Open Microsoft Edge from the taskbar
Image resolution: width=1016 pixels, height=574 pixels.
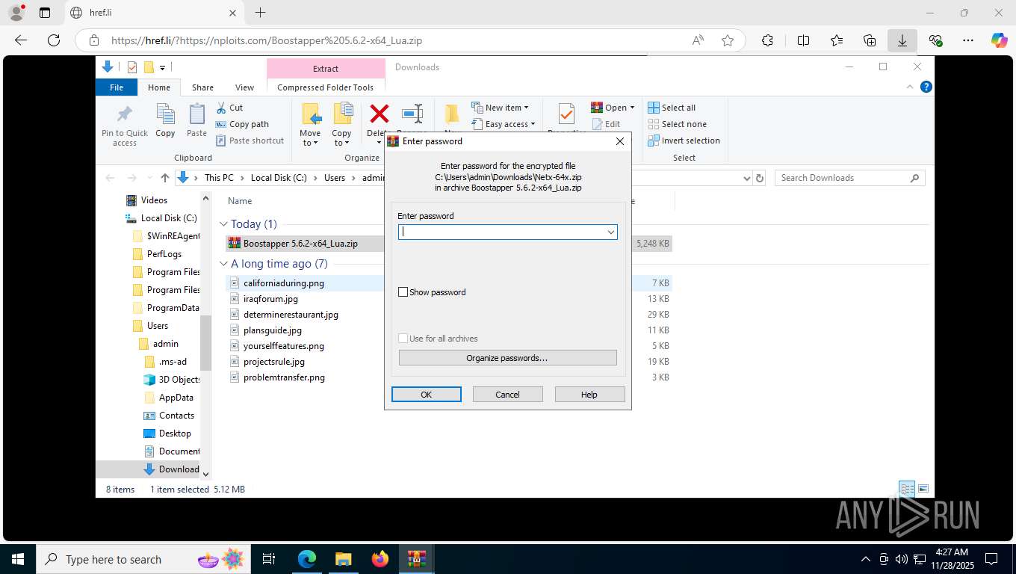pos(307,559)
